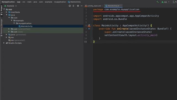Click MainActivity in the breadcrumb bar
The image size is (177, 100).
74,2
